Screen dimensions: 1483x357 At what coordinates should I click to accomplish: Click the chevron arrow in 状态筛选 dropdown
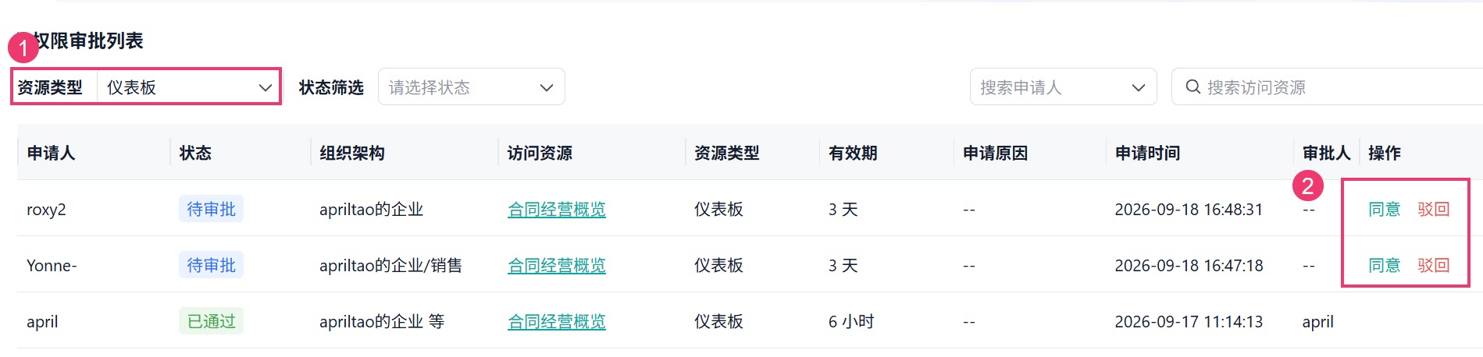click(546, 88)
